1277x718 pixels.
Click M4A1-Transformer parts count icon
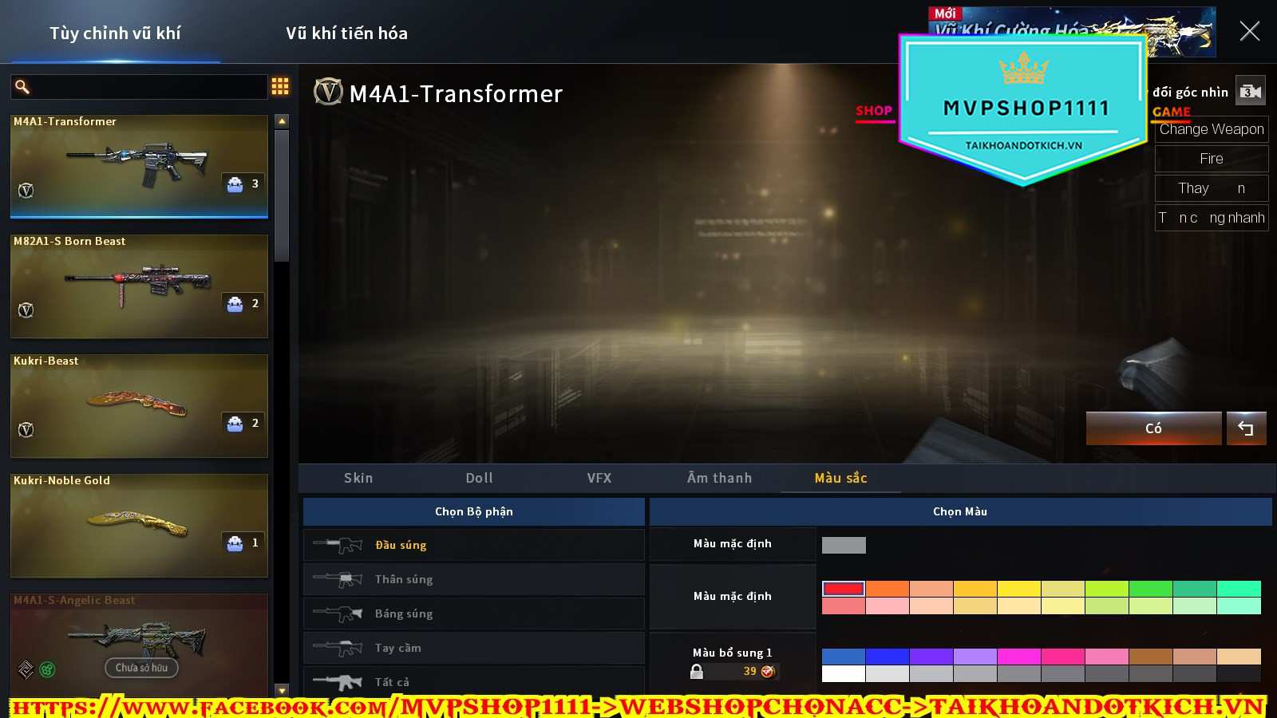click(x=235, y=184)
